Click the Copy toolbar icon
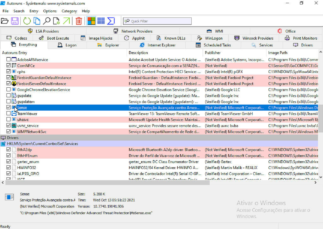Image resolution: width=323 pixels, height=229 pixels. coord(37,21)
